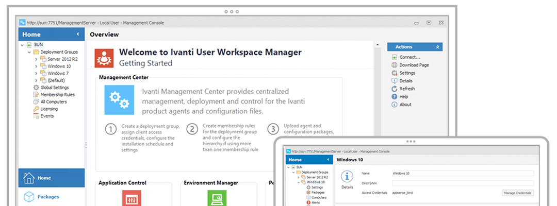Click the Overview pane title
This screenshot has height=206, width=557.
point(104,35)
